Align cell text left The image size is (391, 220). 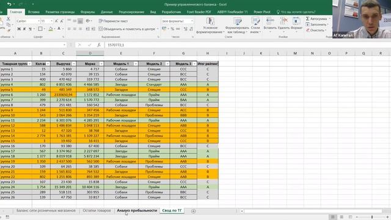coord(69,29)
